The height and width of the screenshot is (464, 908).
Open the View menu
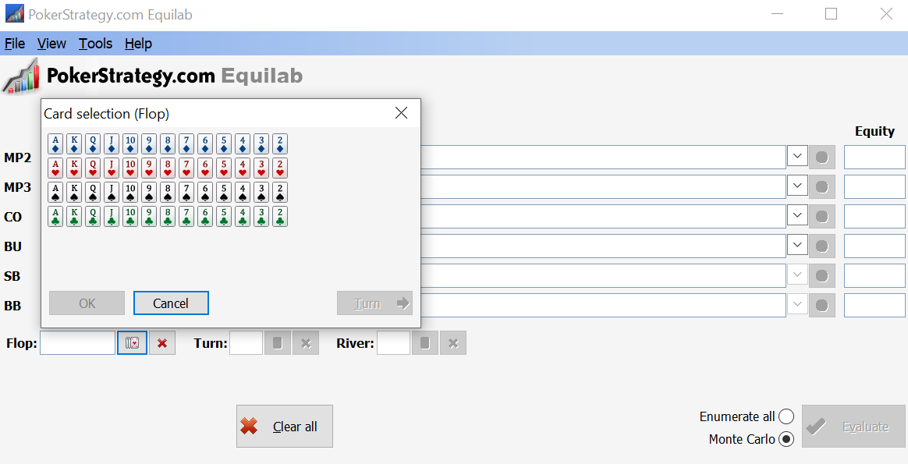[51, 44]
